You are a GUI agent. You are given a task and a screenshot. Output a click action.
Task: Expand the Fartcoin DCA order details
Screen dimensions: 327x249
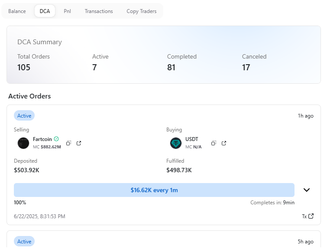[x=307, y=190]
